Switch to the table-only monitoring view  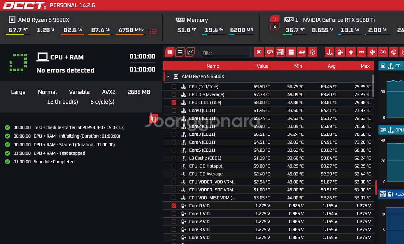pos(180,52)
